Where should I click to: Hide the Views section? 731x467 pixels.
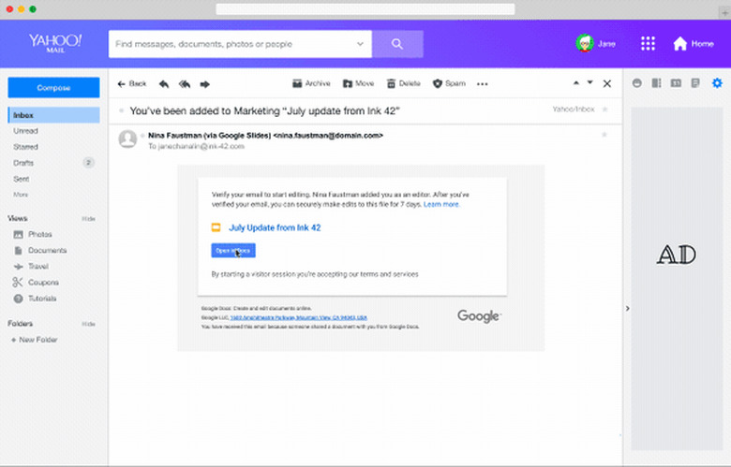tap(89, 218)
